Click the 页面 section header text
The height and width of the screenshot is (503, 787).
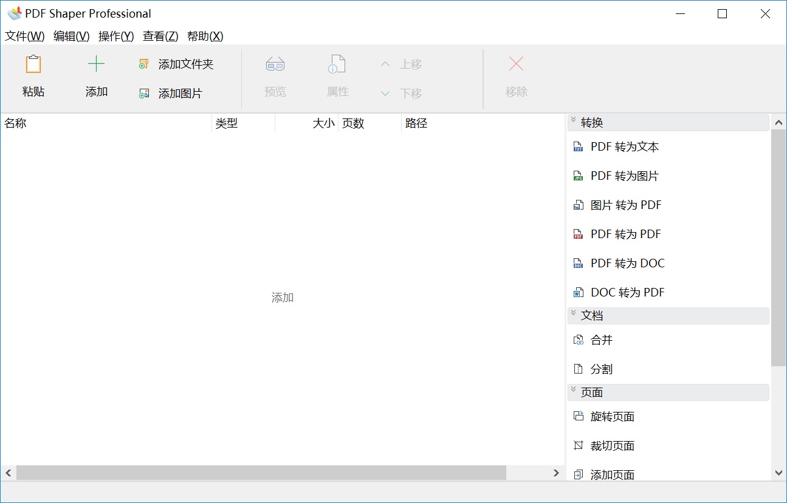[592, 392]
